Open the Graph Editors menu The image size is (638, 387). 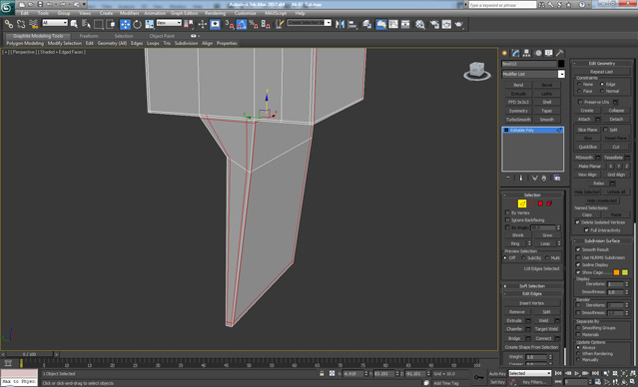tap(184, 13)
